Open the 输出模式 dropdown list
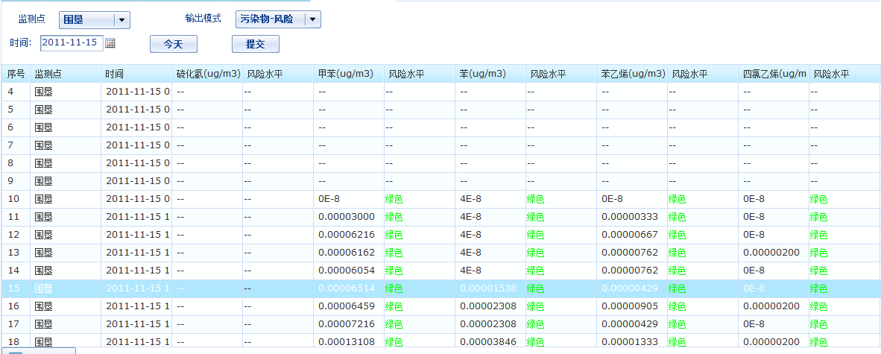Image resolution: width=881 pixels, height=354 pixels. point(314,20)
